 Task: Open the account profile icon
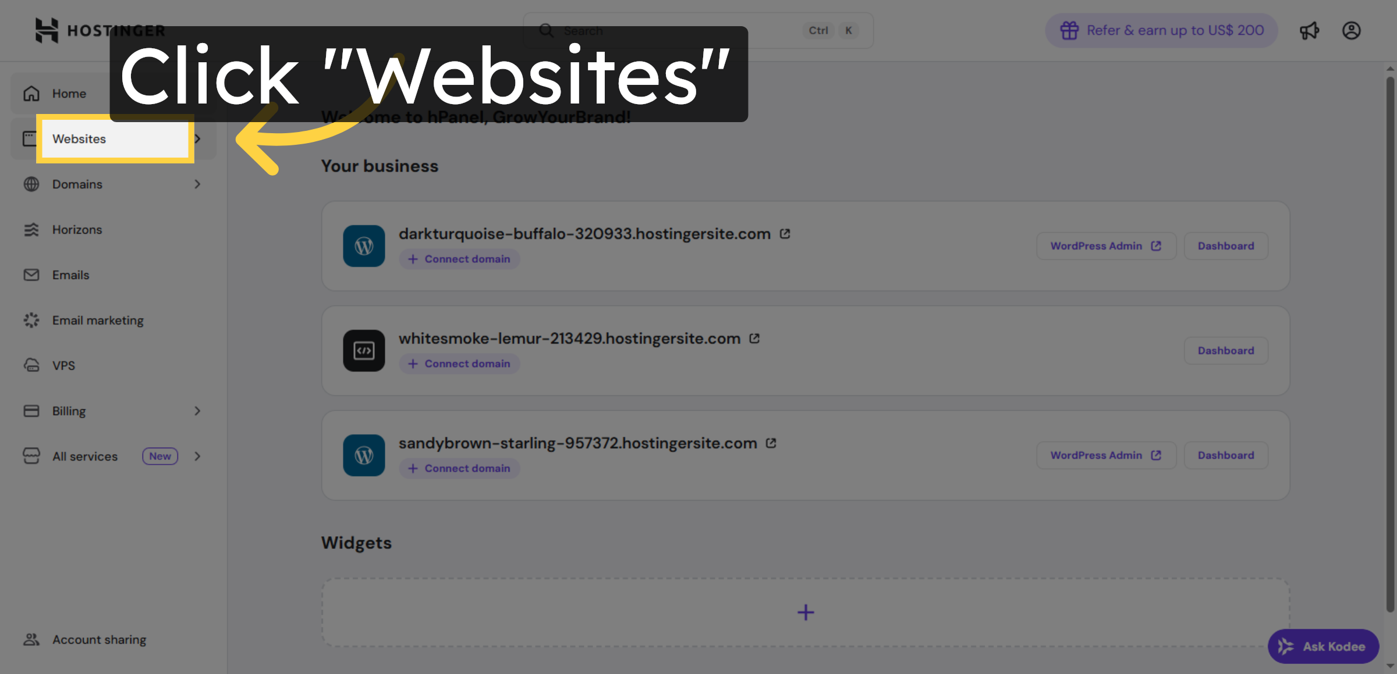tap(1352, 30)
